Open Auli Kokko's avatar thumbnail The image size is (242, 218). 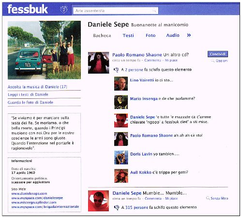pos(121,176)
